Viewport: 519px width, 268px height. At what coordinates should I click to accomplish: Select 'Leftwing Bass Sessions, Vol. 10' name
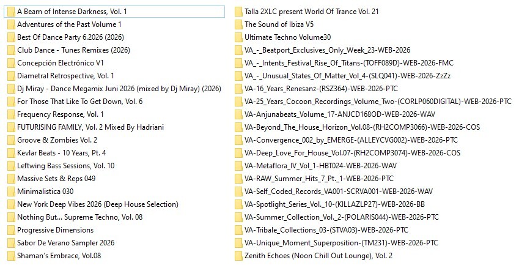(66, 166)
